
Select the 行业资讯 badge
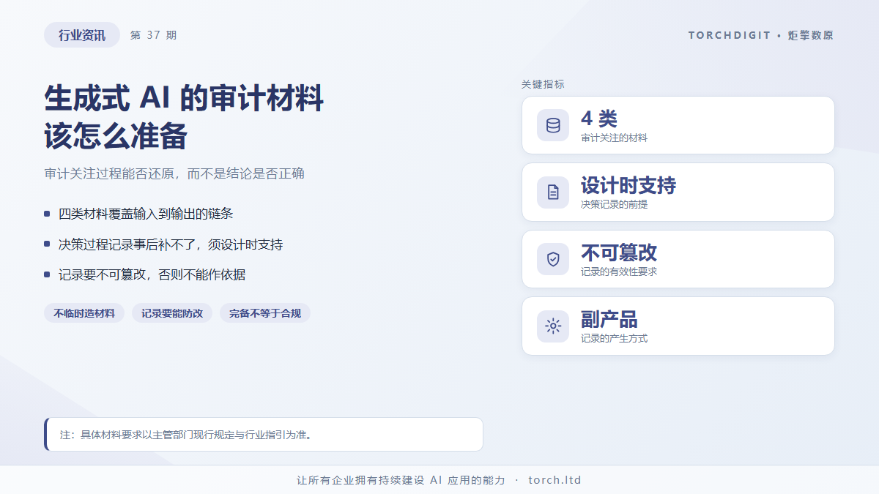[x=82, y=35]
